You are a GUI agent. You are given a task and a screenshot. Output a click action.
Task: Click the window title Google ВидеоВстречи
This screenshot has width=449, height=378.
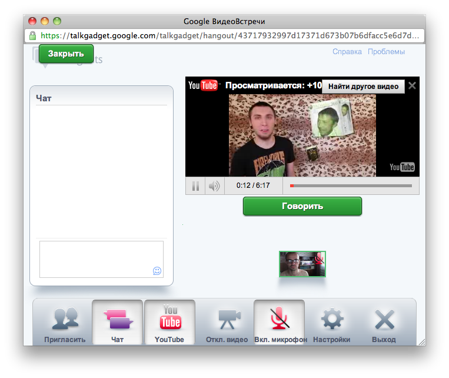[224, 22]
